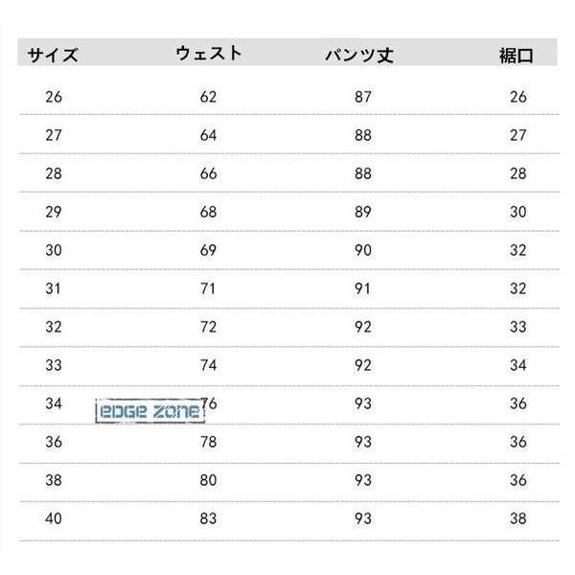Click the EDGE ZONE watermark logo
This screenshot has width=575, height=575.
150,411
